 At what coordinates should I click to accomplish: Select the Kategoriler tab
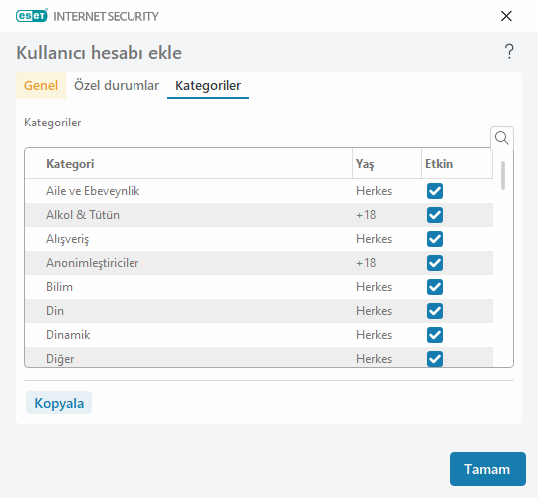point(208,85)
